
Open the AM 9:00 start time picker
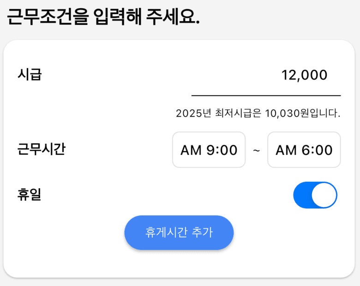209,150
